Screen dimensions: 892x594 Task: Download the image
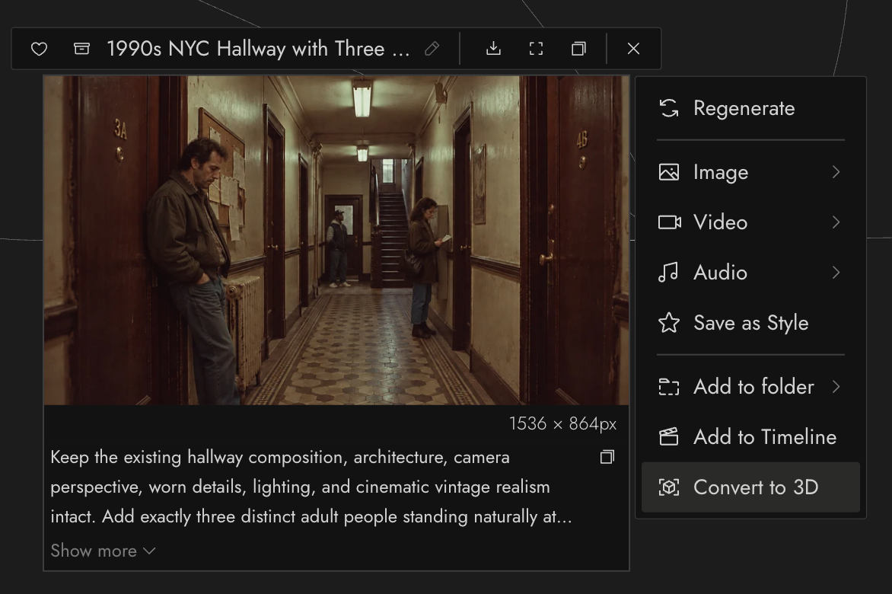[494, 49]
